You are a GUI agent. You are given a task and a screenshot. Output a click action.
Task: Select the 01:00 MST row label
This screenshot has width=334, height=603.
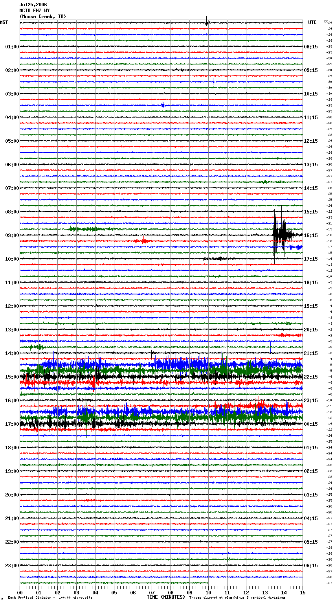12,47
